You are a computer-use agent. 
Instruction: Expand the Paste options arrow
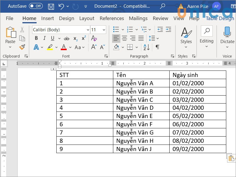[10, 47]
